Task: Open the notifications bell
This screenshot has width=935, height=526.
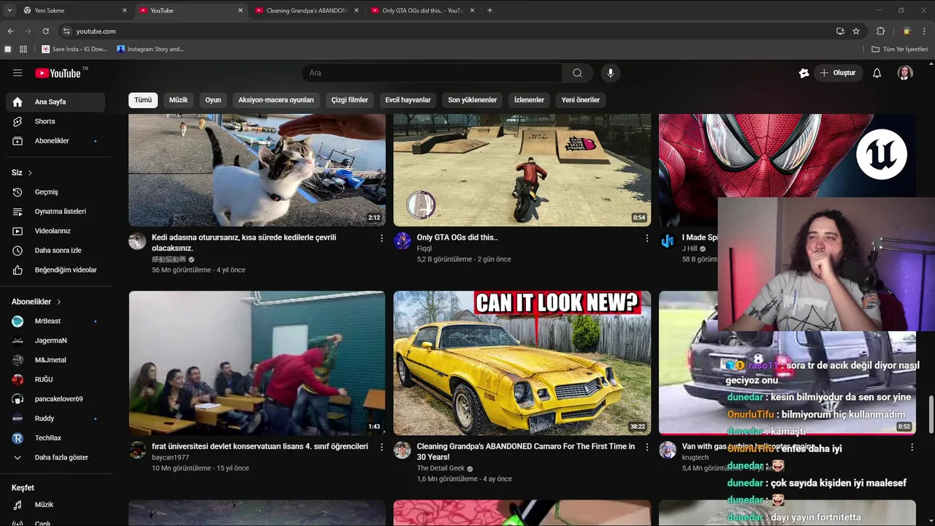Action: [877, 73]
